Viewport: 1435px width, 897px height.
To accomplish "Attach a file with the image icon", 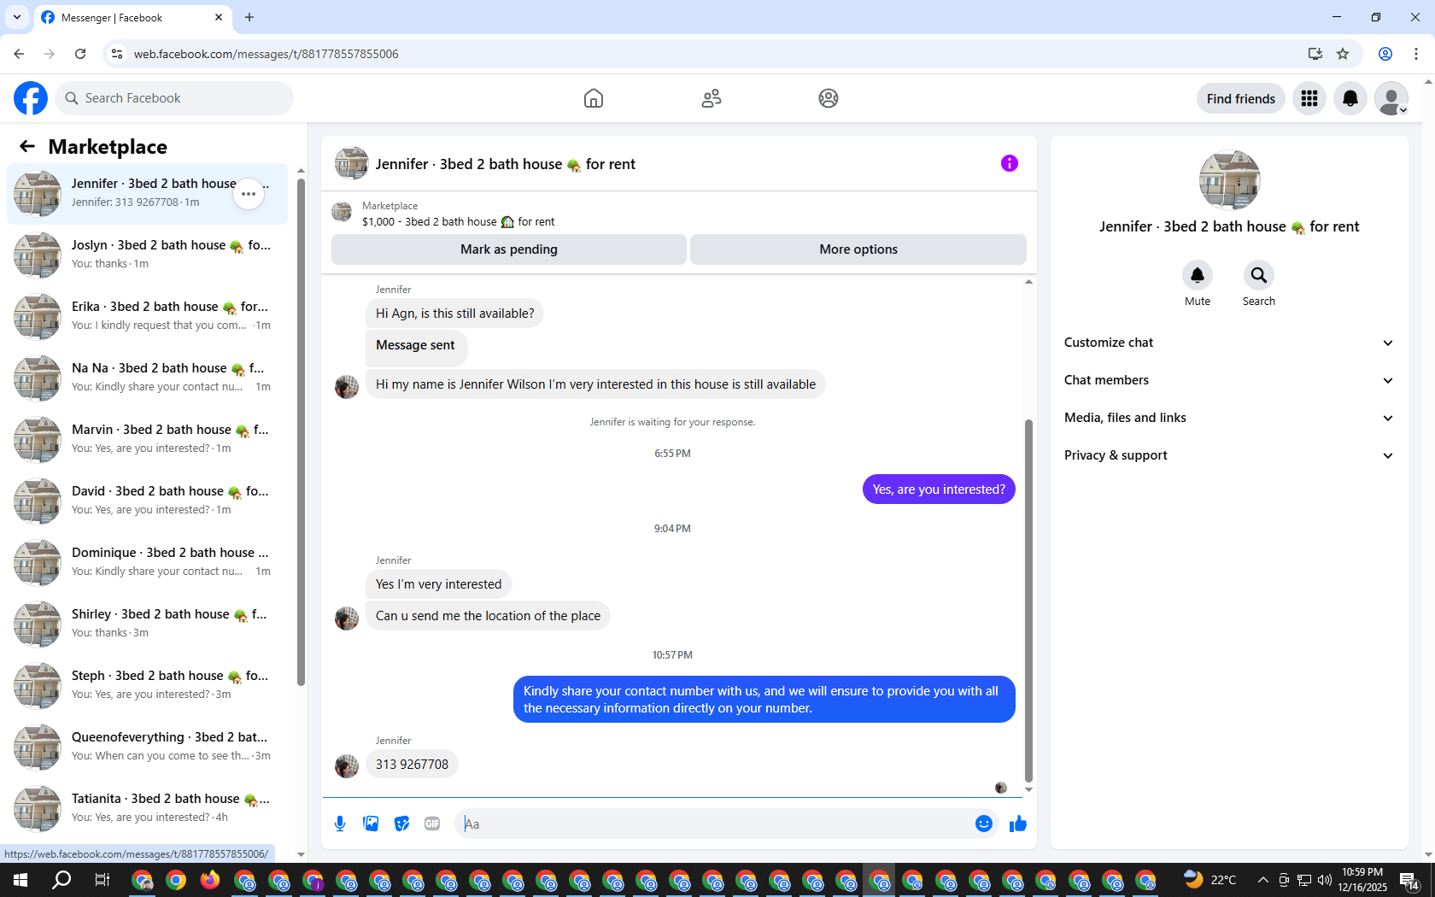I will coord(371,824).
